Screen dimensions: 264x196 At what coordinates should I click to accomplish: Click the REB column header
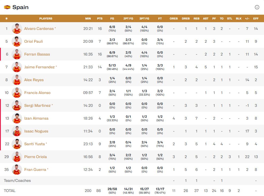(x=196, y=19)
